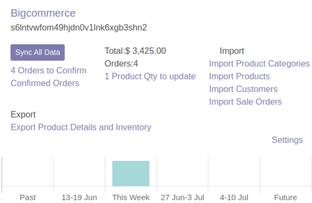Select the 27 Jun-3 Jul chart label

(x=182, y=198)
